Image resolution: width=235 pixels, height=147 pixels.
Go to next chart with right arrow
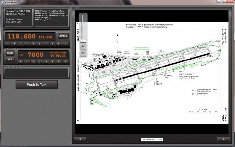pos(224,139)
